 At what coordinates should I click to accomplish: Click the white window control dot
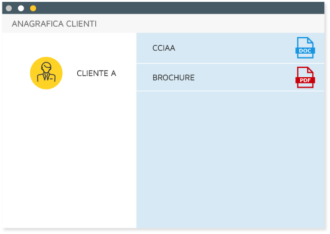tap(21, 8)
